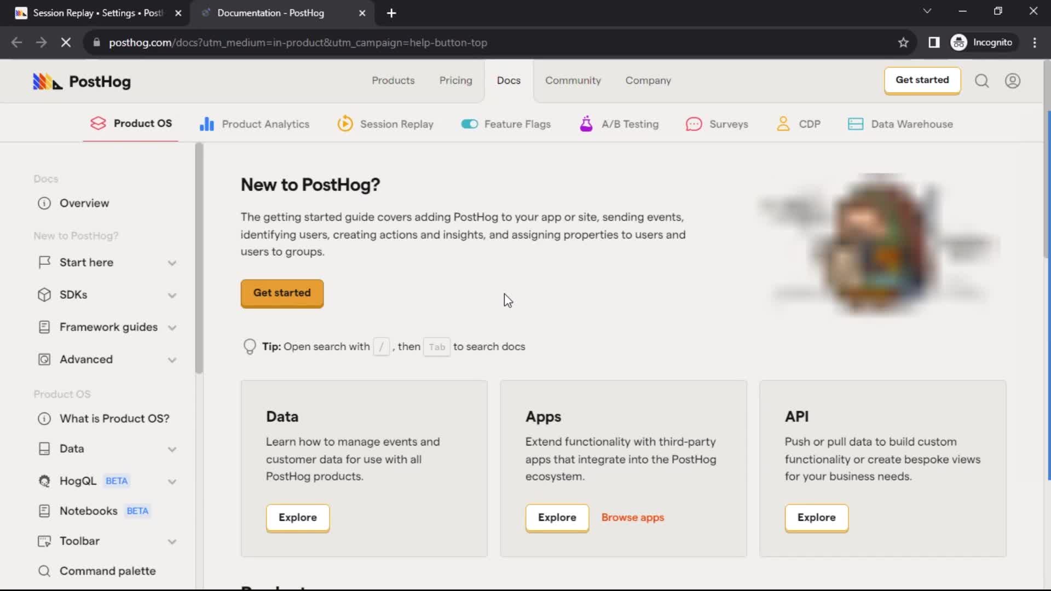Open the user account icon
The width and height of the screenshot is (1051, 591).
pos(1012,81)
